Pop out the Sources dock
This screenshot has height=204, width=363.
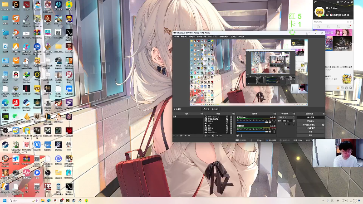click(x=233, y=114)
